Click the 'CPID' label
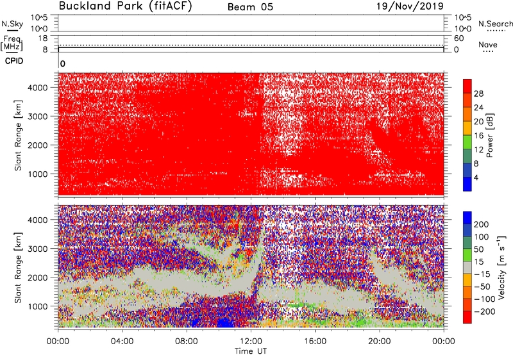 pos(14,61)
